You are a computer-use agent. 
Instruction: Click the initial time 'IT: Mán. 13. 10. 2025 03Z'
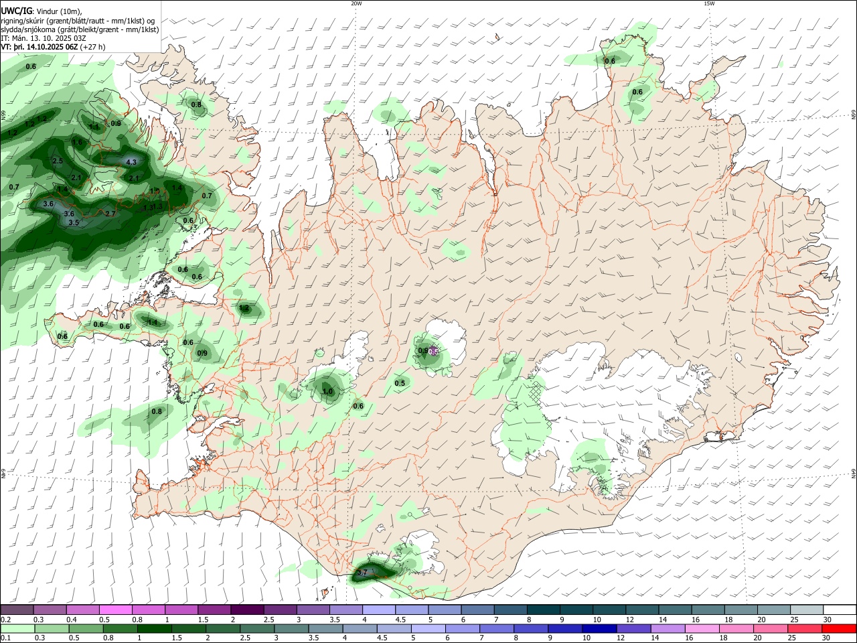tap(44, 39)
